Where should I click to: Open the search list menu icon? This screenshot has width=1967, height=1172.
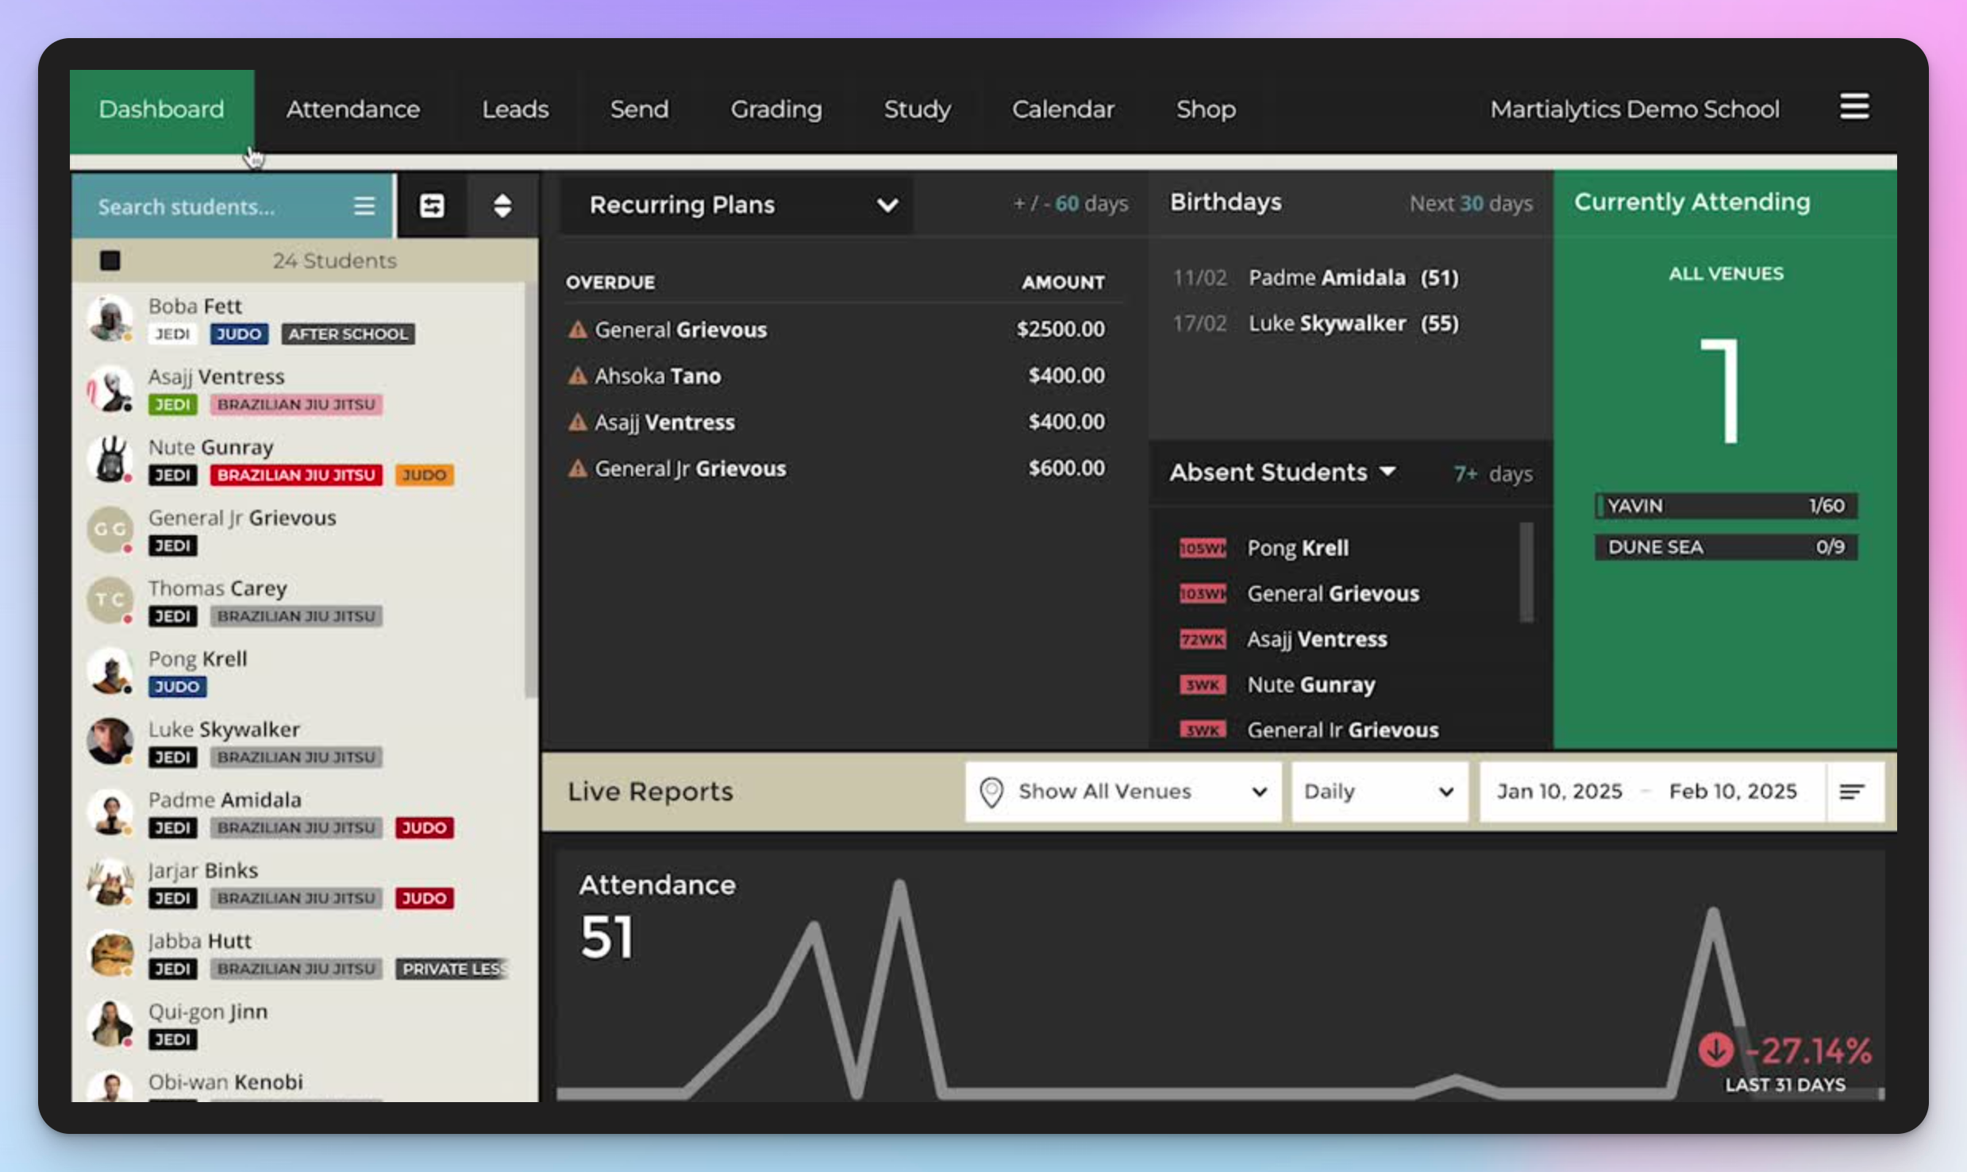tap(364, 206)
